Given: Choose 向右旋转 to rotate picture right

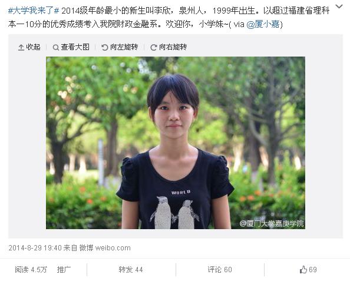Looking at the screenshot, I should click(173, 47).
